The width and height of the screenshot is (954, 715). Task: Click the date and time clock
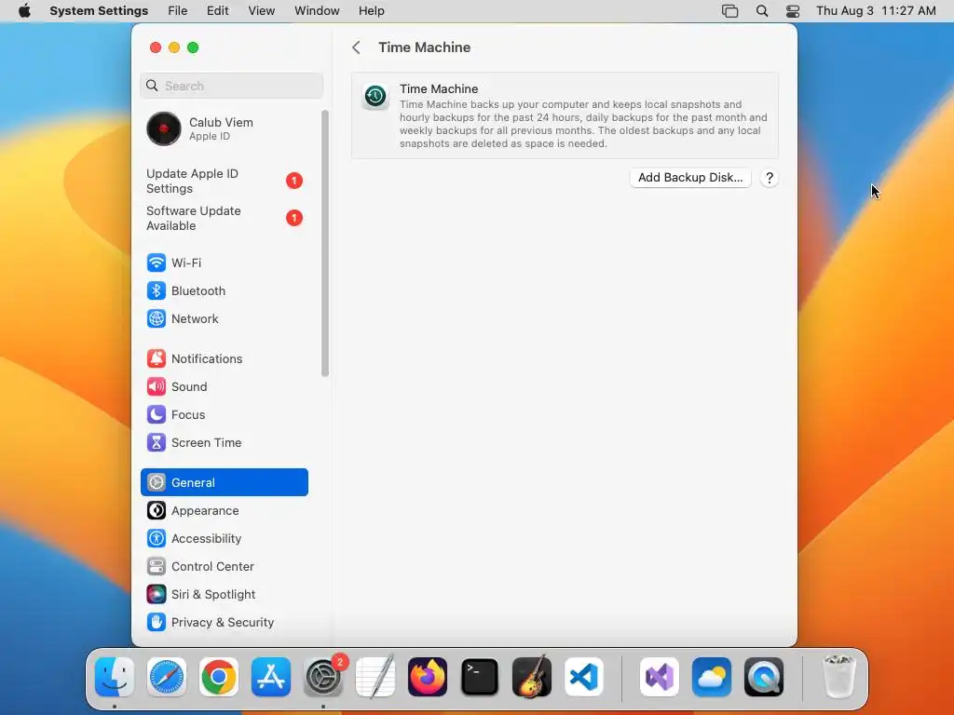tap(876, 11)
